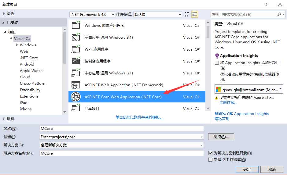
Task: Switch to medium icons list view
Action: pyautogui.click(x=195, y=14)
